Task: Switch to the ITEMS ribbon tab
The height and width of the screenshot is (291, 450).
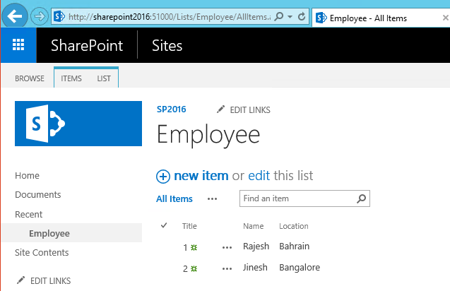Action: [x=71, y=78]
